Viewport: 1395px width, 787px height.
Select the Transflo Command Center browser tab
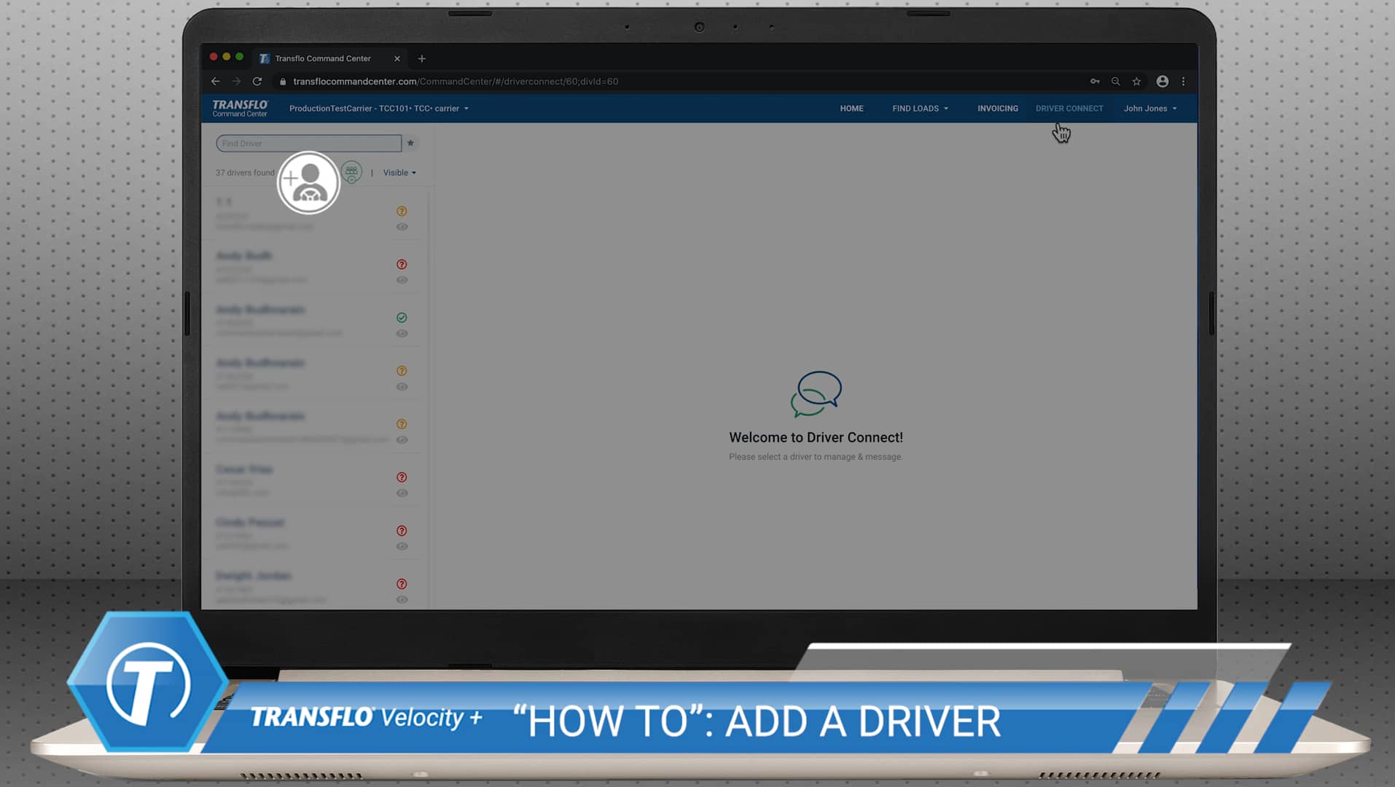pos(329,58)
